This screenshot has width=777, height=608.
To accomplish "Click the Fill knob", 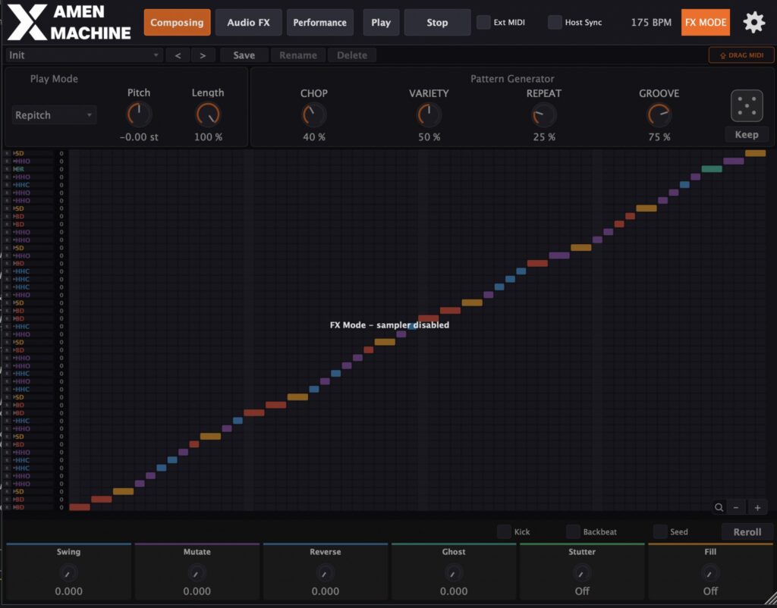I will point(710,573).
